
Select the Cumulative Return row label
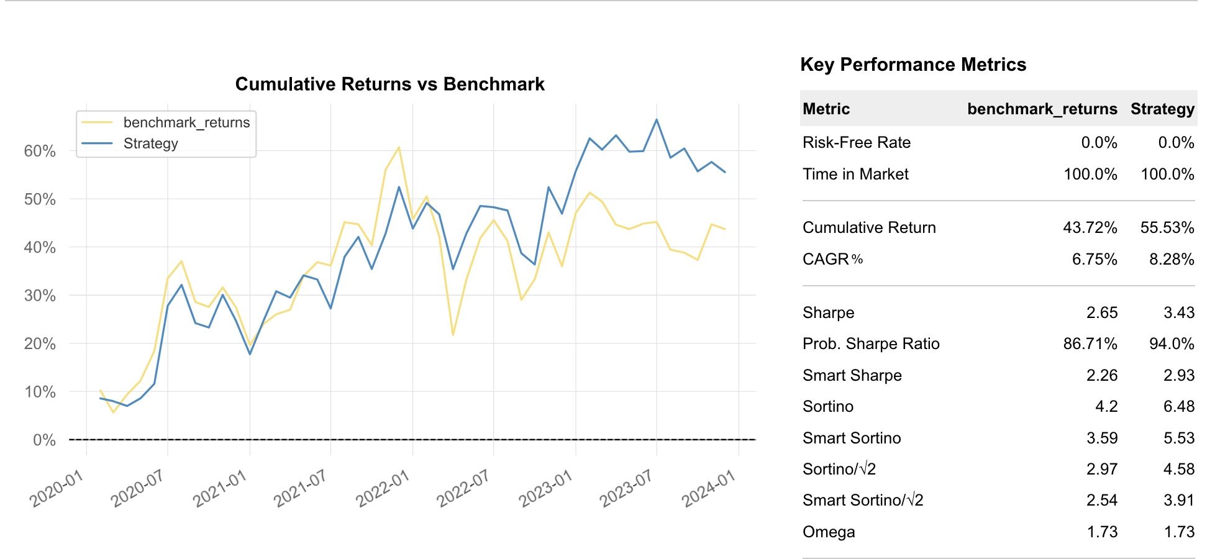pos(869,227)
